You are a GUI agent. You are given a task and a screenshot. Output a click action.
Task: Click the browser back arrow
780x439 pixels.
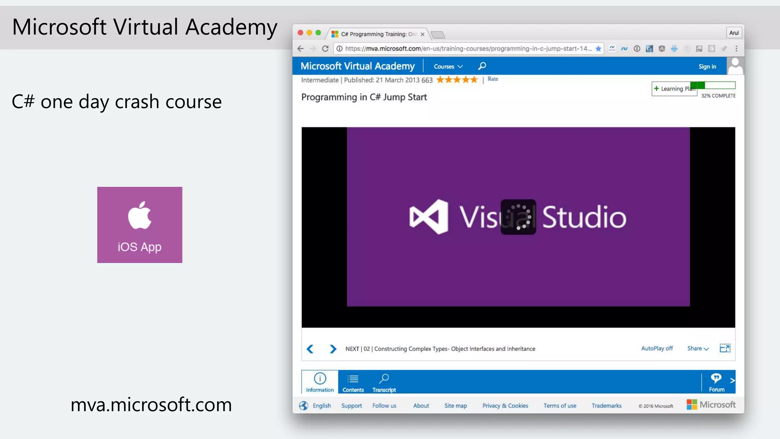(300, 49)
